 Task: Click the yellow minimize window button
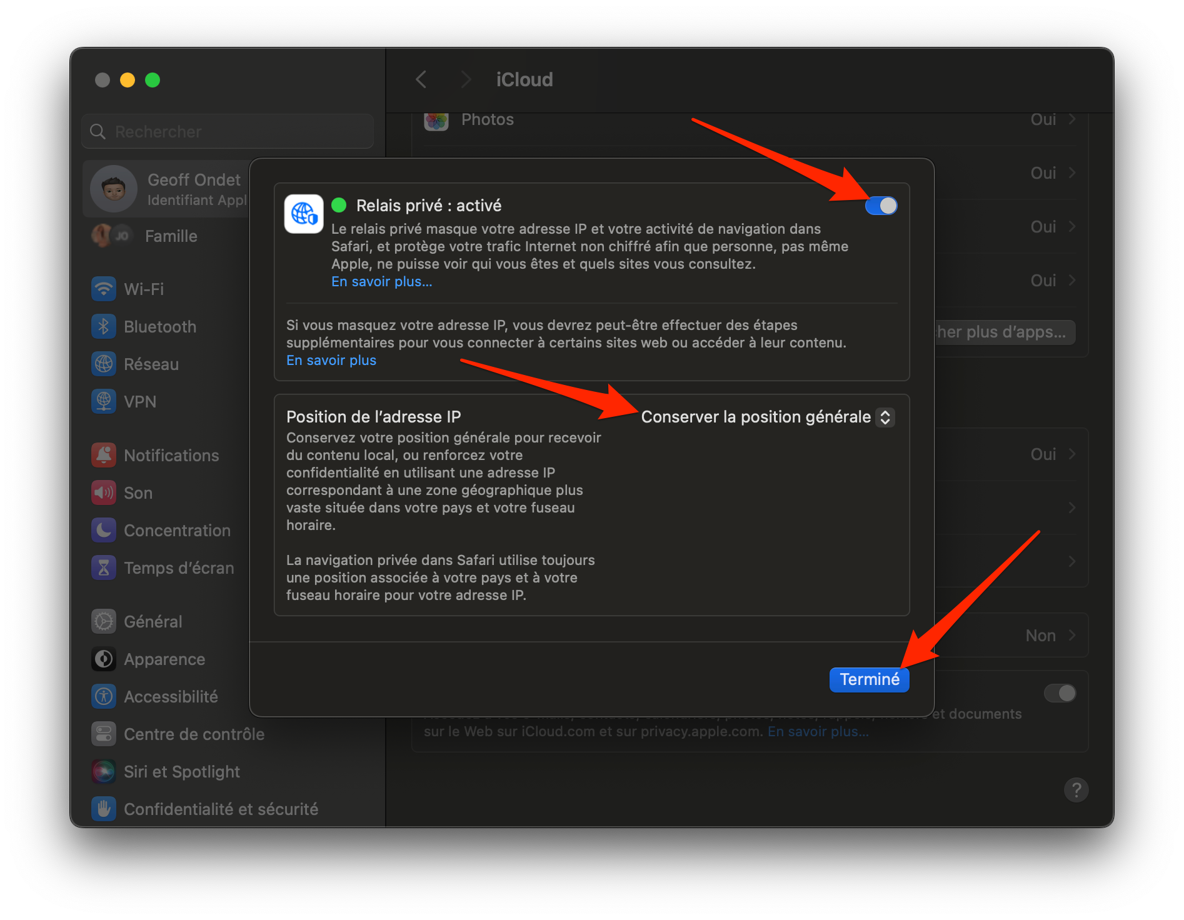coord(128,80)
